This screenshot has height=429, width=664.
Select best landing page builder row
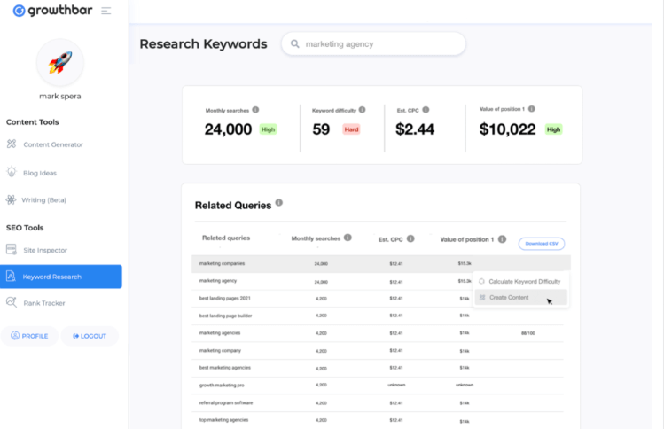coord(378,316)
